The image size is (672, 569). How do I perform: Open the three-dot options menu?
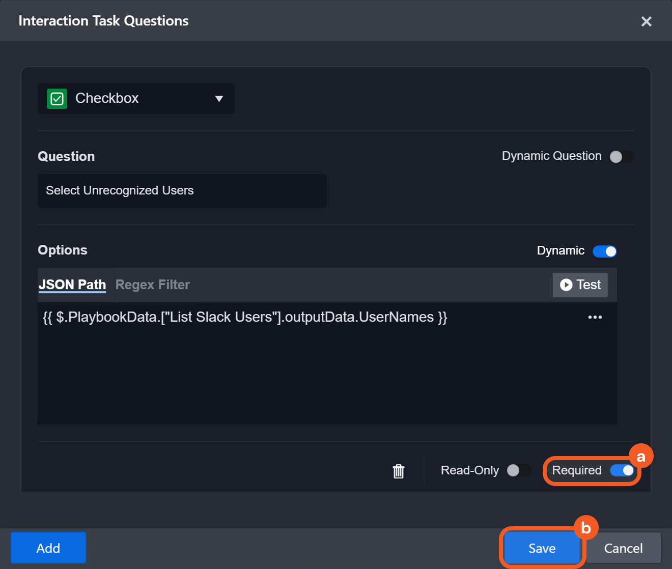click(x=595, y=317)
